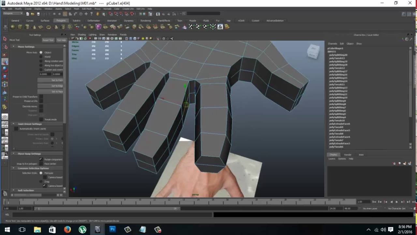Viewport: 417px width, 235px height.
Task: Activate the Rotate tool in toolbox
Action: click(5, 69)
